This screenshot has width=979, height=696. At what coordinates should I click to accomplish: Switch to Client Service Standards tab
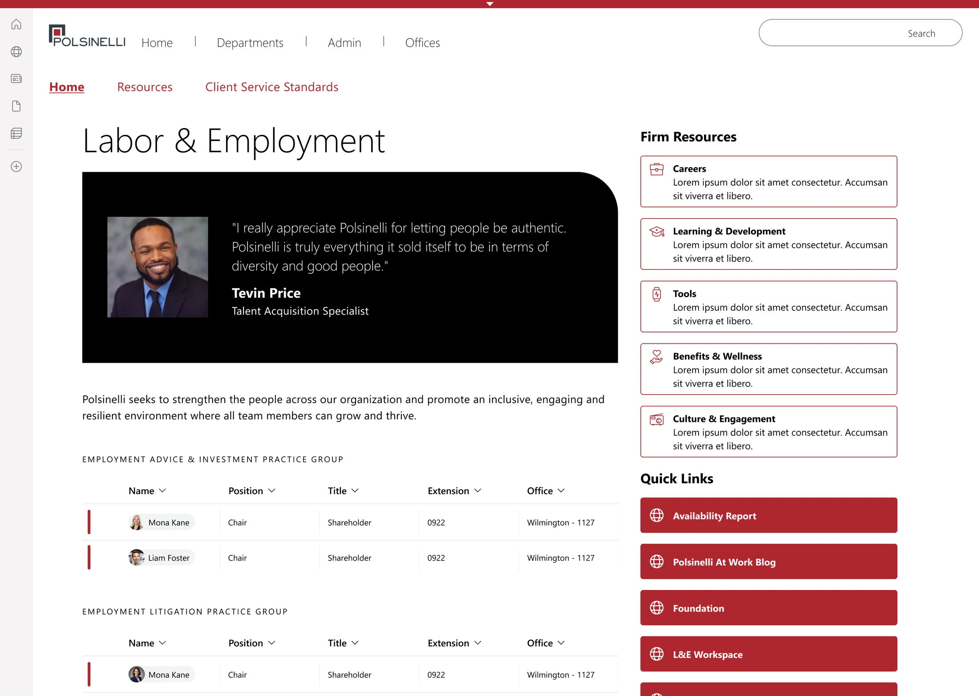point(271,87)
